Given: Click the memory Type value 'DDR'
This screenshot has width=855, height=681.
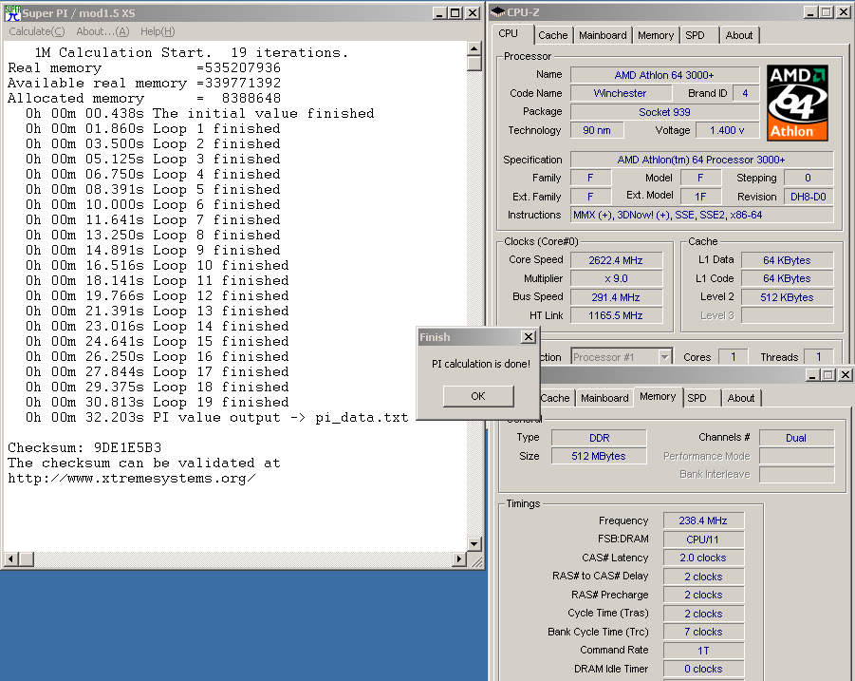Looking at the screenshot, I should (600, 438).
